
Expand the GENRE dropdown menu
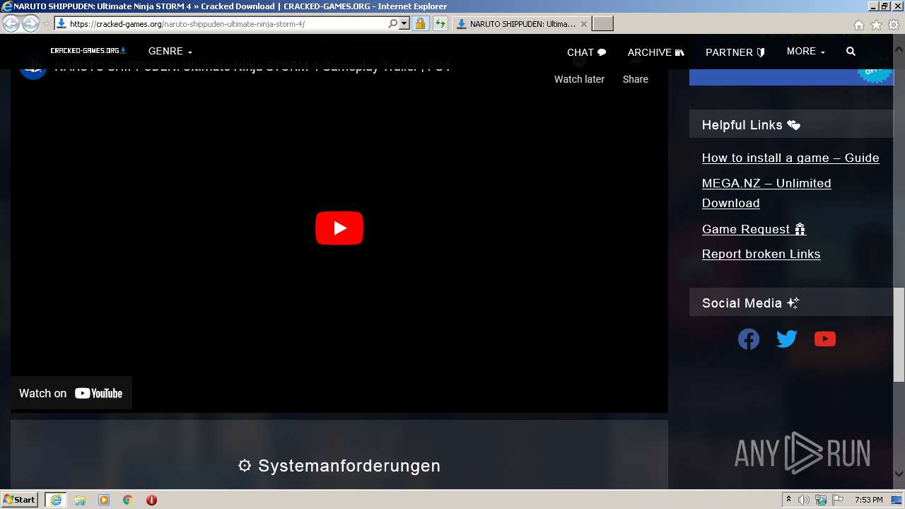(170, 52)
